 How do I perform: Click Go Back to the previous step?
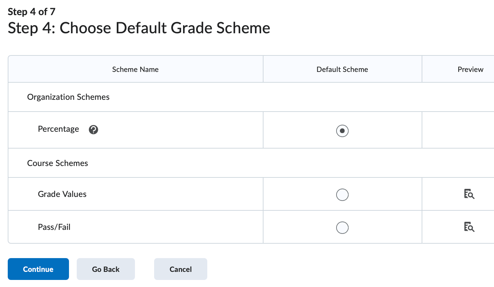[x=106, y=269]
